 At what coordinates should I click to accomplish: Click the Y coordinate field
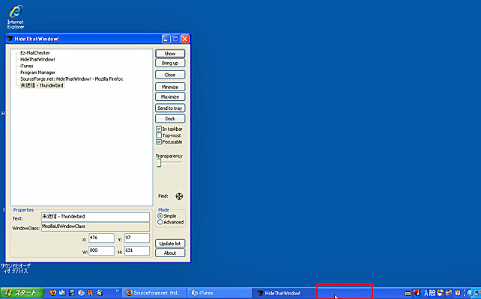coord(137,238)
